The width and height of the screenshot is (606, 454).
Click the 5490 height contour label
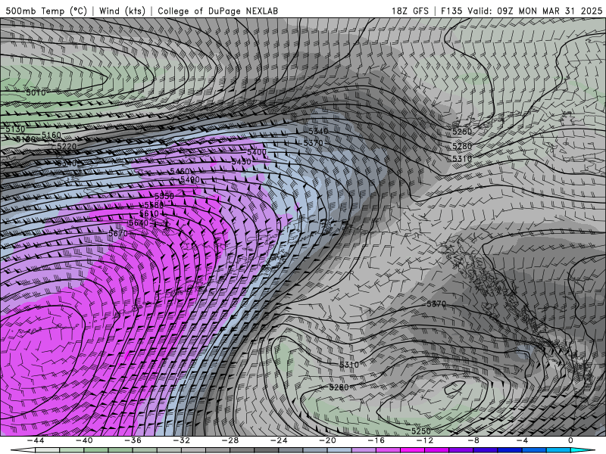(x=190, y=179)
